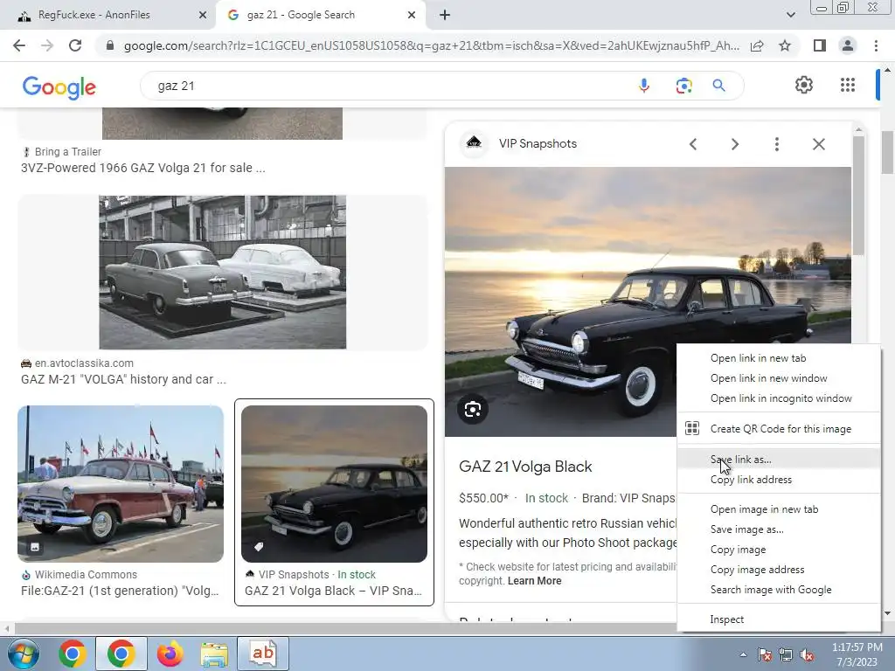The image size is (895, 671).
Task: Click the share page icon in address bar
Action: pyautogui.click(x=757, y=45)
